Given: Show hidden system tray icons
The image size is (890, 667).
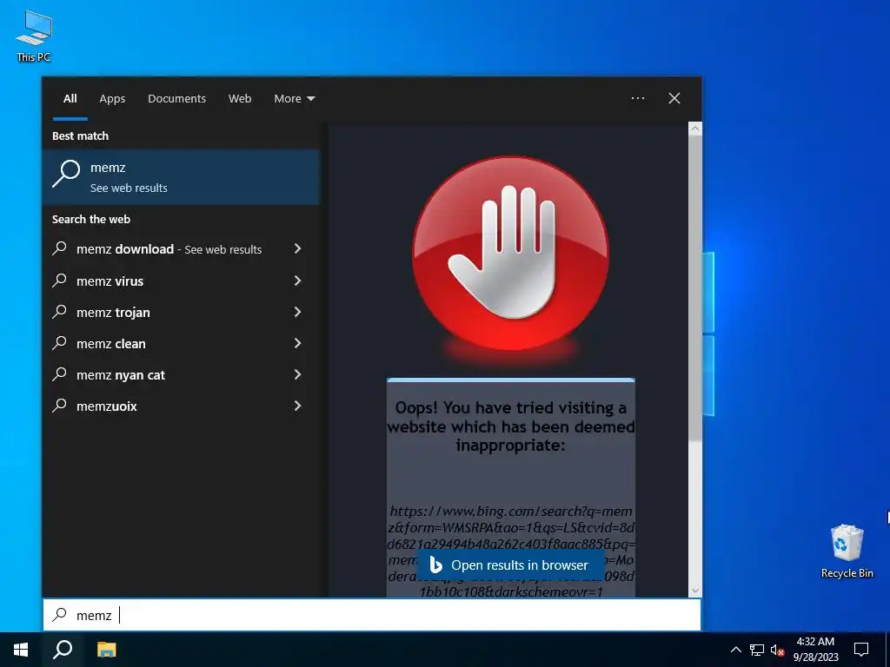Looking at the screenshot, I should point(735,650).
